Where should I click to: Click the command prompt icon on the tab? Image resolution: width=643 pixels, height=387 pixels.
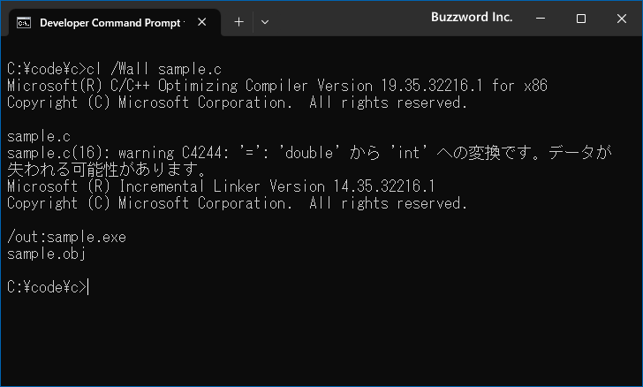(24, 23)
